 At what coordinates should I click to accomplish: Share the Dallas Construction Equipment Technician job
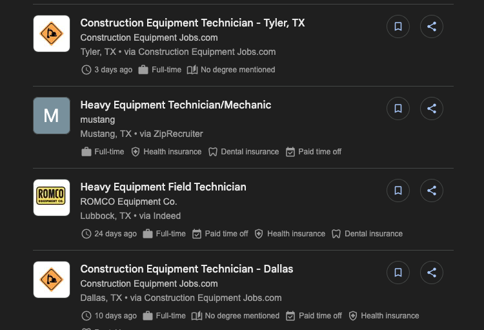click(432, 273)
